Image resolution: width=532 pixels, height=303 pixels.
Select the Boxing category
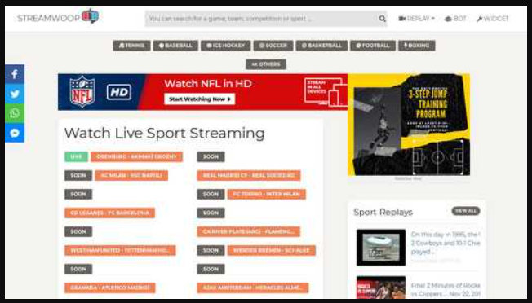(417, 46)
